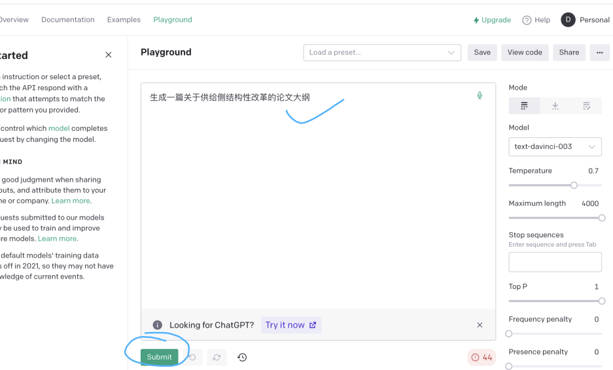Screen dimensions: 613x370
Task: Click the regenerate icon beside Submit
Action: pos(216,358)
